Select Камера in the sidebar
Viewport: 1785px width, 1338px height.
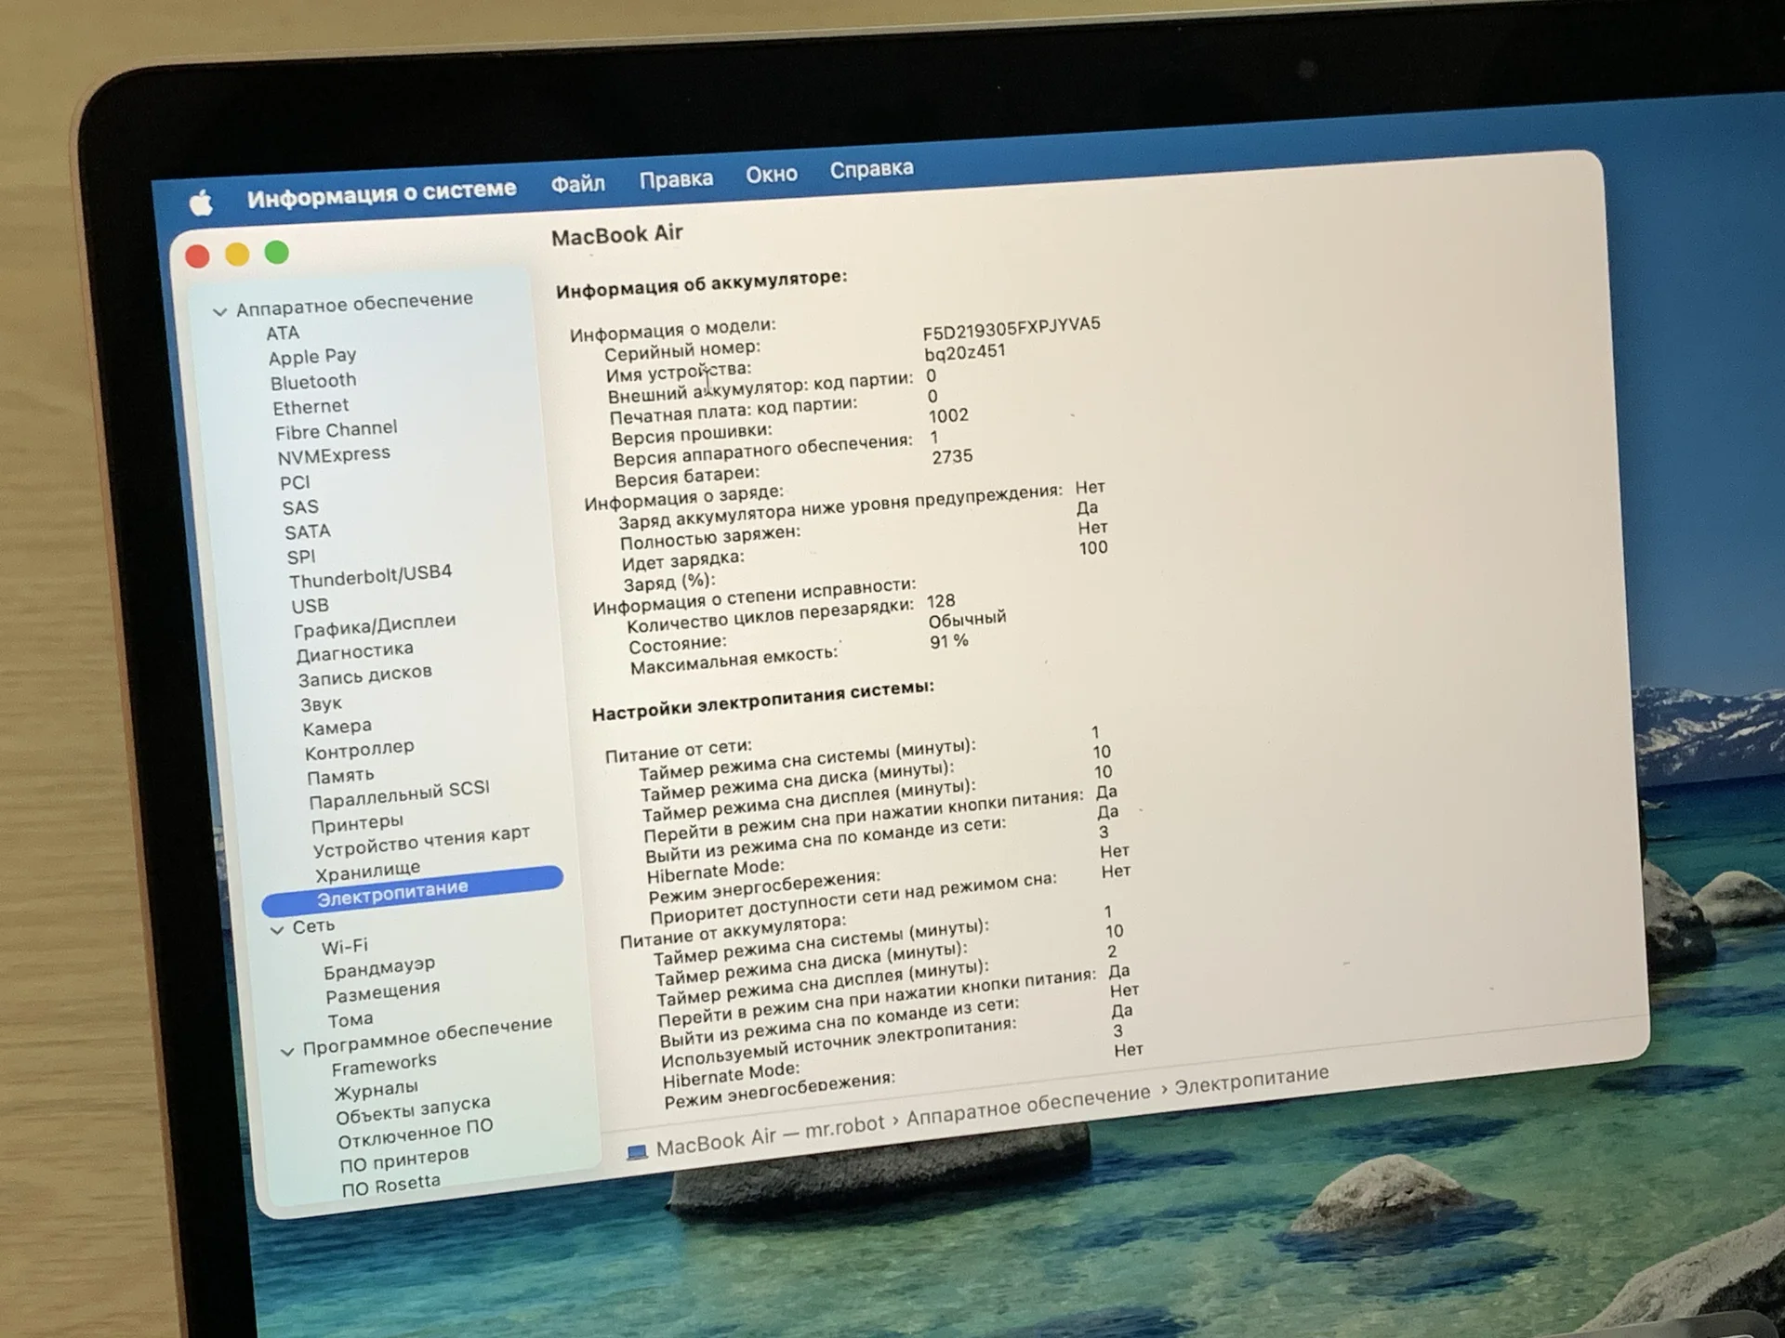[x=337, y=728]
